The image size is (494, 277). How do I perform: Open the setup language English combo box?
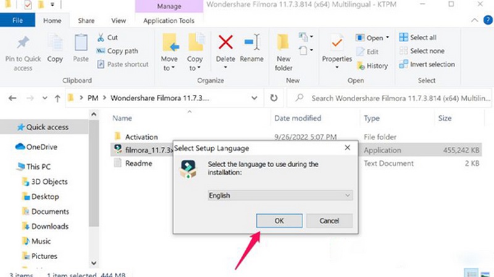(280, 196)
